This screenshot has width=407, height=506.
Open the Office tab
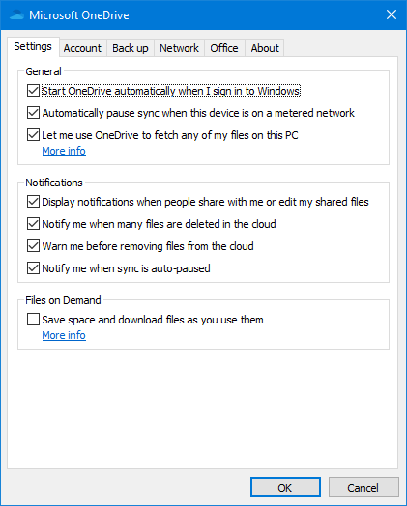[x=224, y=48]
